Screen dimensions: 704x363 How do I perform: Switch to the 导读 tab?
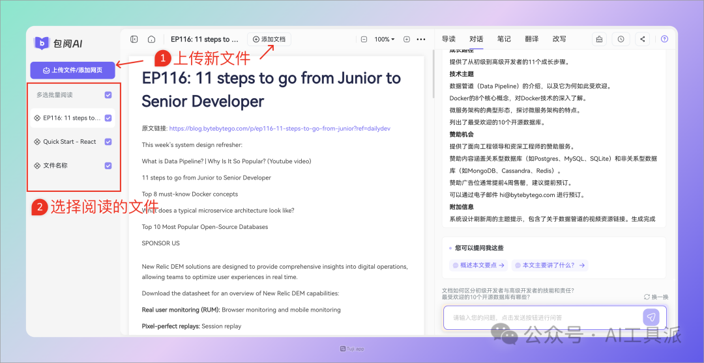click(x=448, y=39)
